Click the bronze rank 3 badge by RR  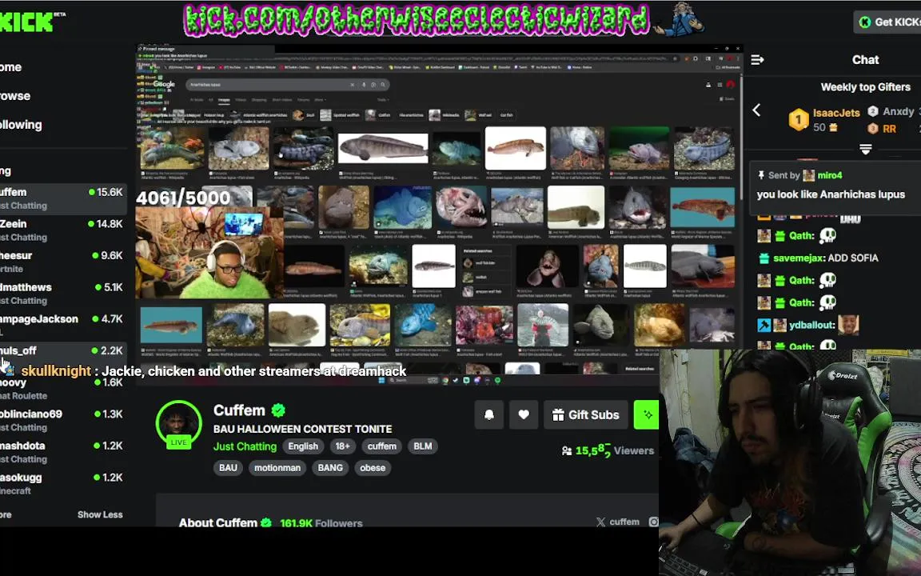pos(873,128)
